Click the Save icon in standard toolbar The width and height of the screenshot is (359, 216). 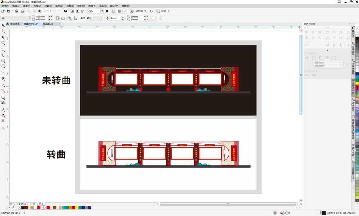point(17,11)
